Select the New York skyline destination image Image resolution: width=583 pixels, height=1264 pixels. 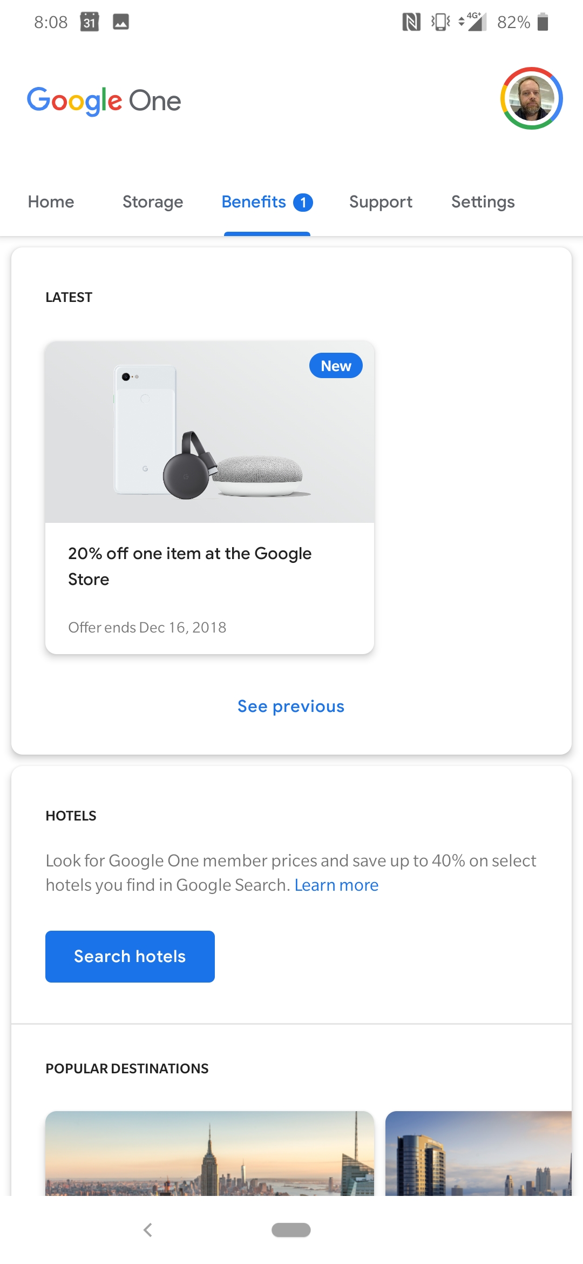point(209,1153)
